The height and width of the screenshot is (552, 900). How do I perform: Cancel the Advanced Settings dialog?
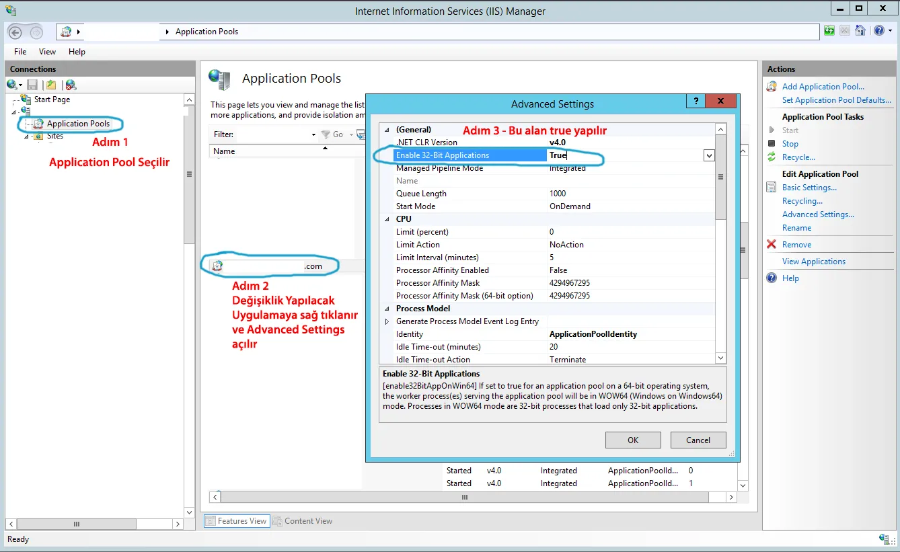[698, 440]
